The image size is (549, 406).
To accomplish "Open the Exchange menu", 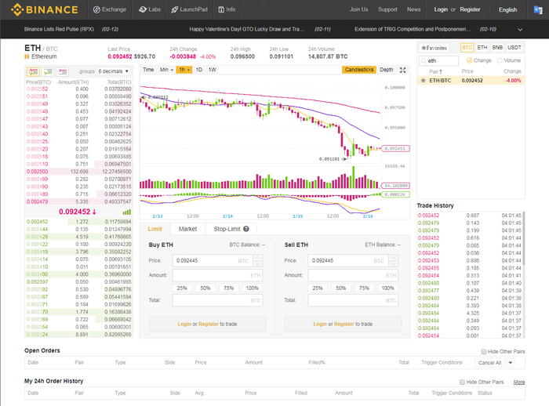I will tap(110, 9).
